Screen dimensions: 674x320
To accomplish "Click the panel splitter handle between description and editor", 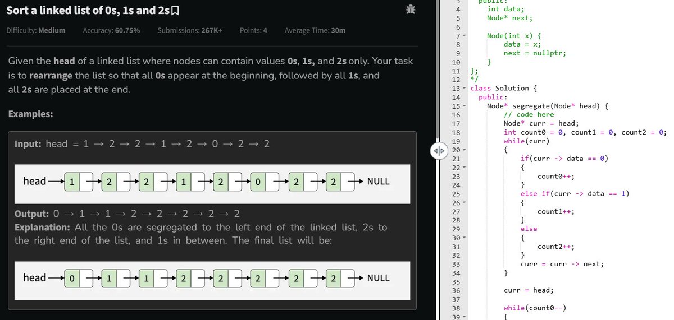I will click(439, 150).
